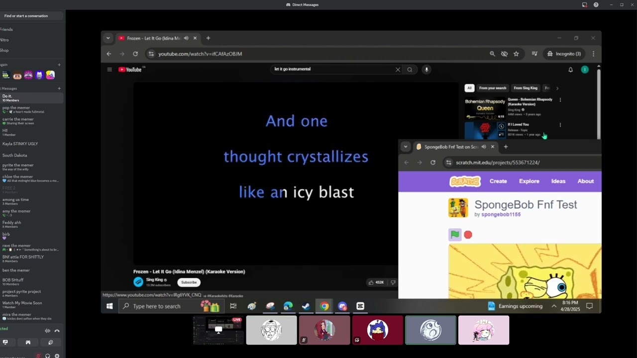Share your screen in Discord panel
The height and width of the screenshot is (358, 637).
5,342
